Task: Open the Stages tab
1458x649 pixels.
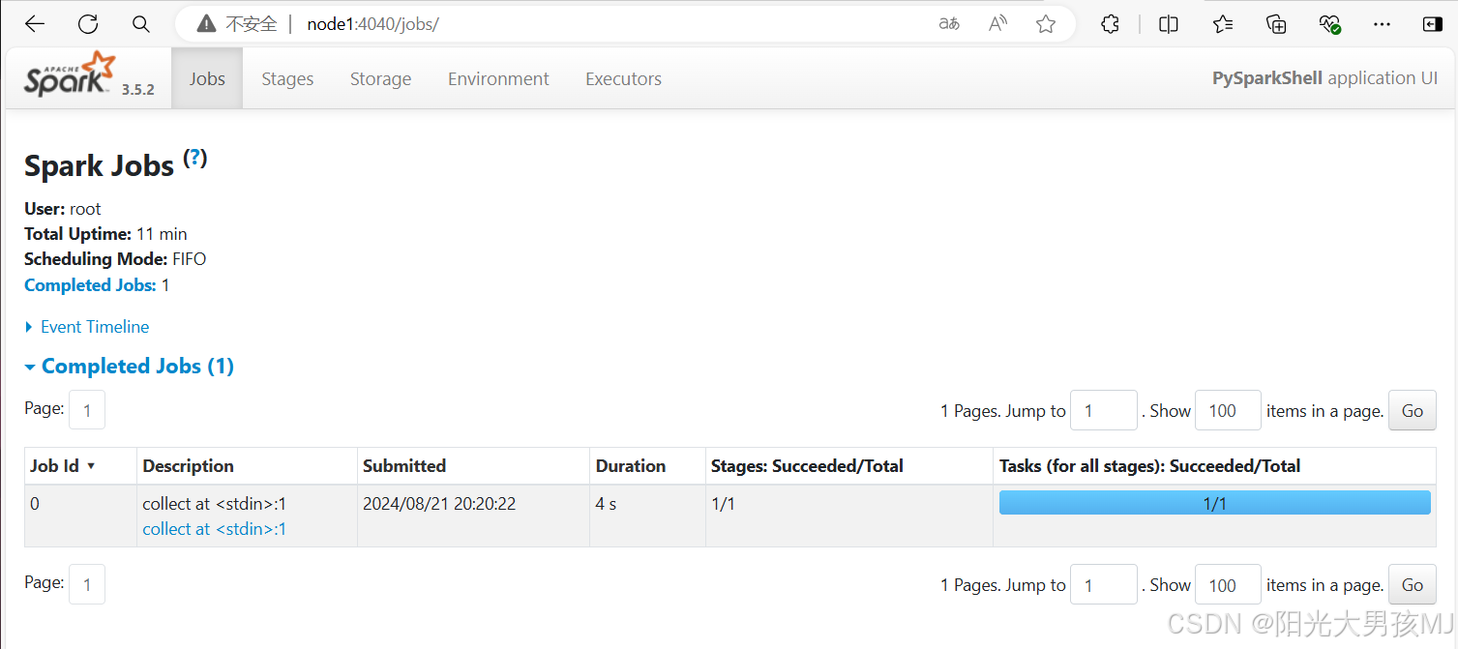Action: click(287, 79)
